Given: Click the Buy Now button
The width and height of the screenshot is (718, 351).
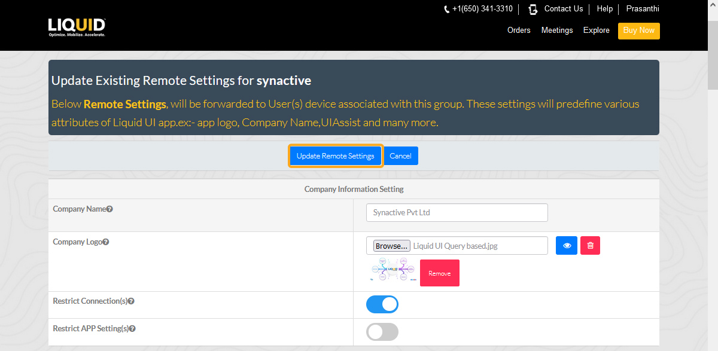Looking at the screenshot, I should coord(639,30).
